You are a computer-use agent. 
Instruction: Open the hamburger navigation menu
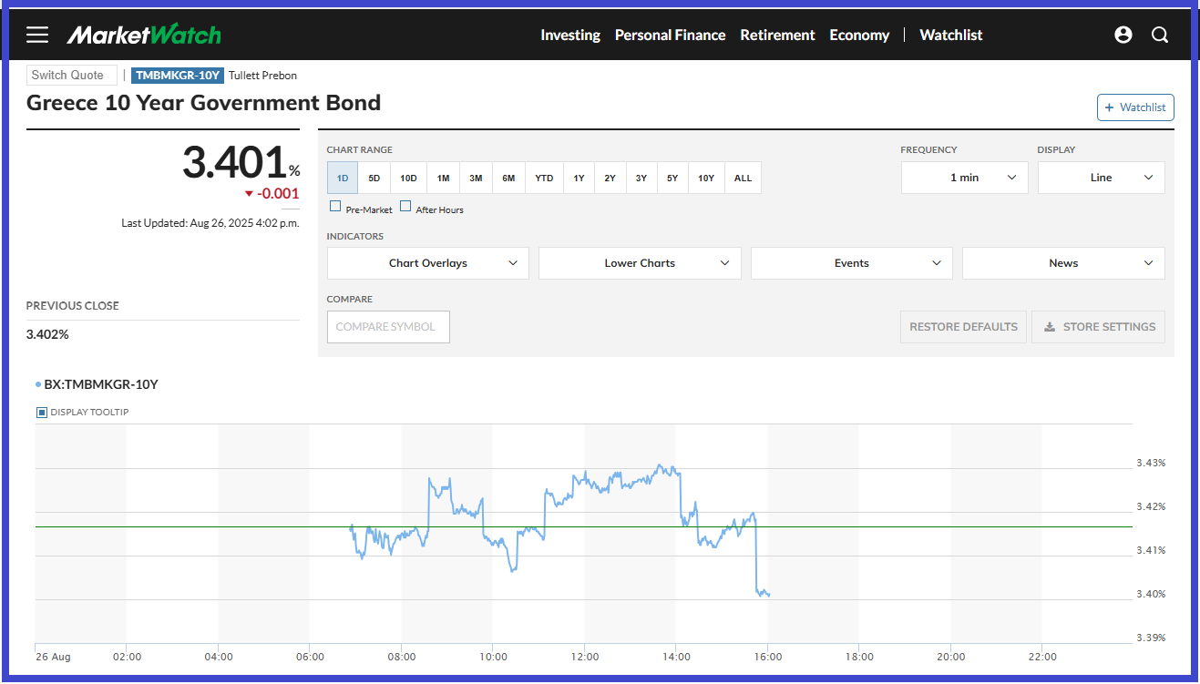[37, 35]
